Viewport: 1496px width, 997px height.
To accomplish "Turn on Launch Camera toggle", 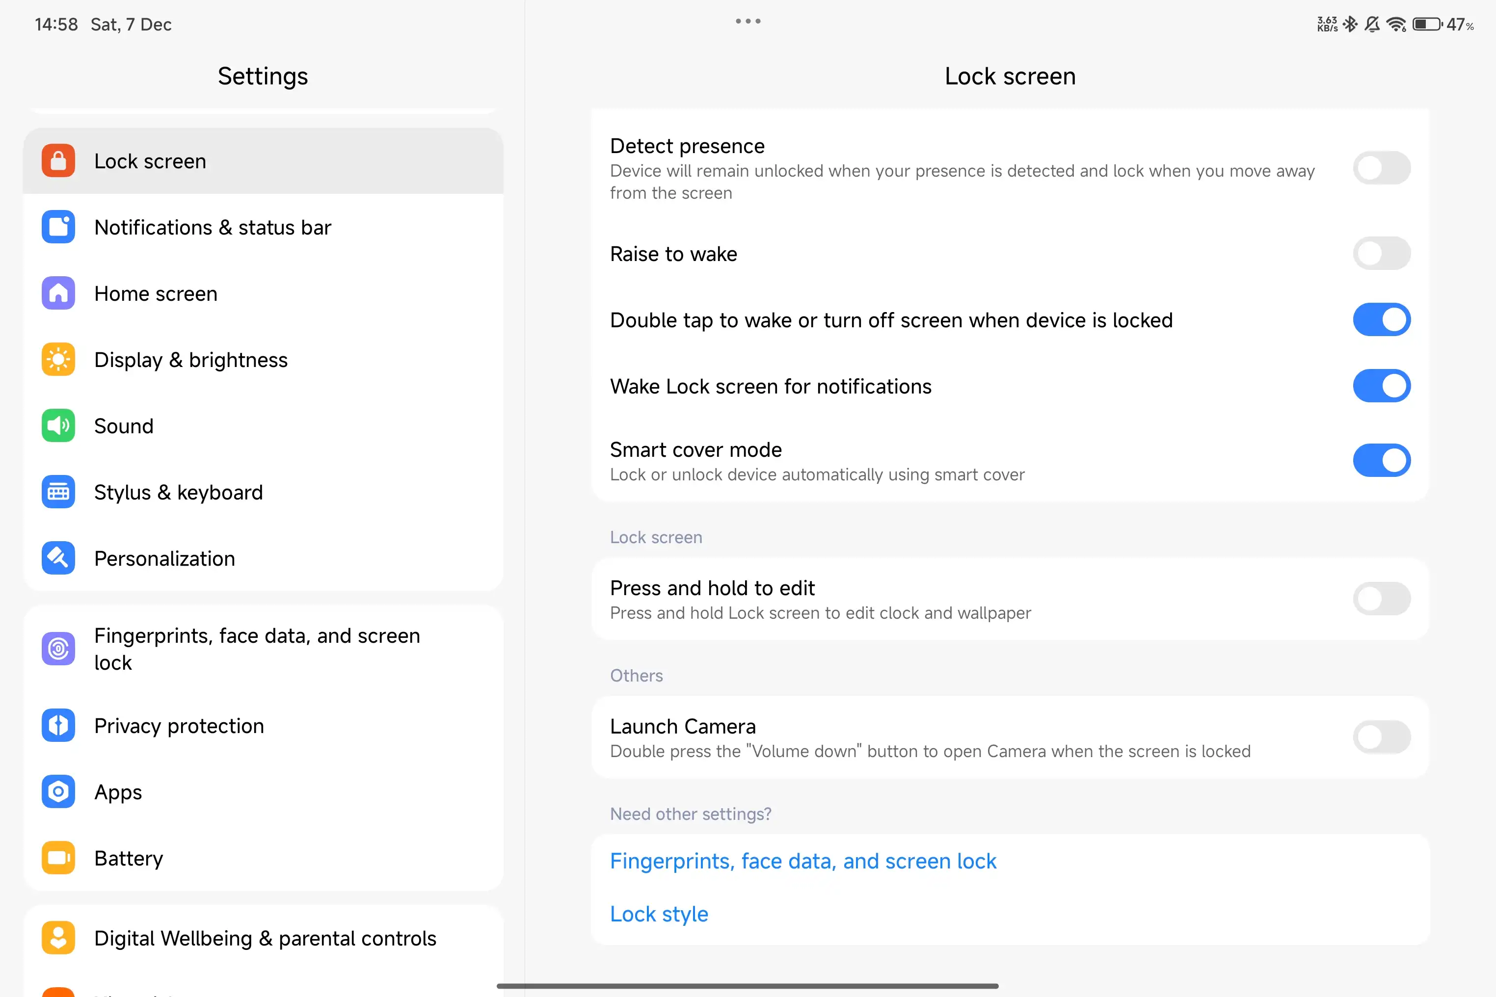I will click(x=1382, y=737).
